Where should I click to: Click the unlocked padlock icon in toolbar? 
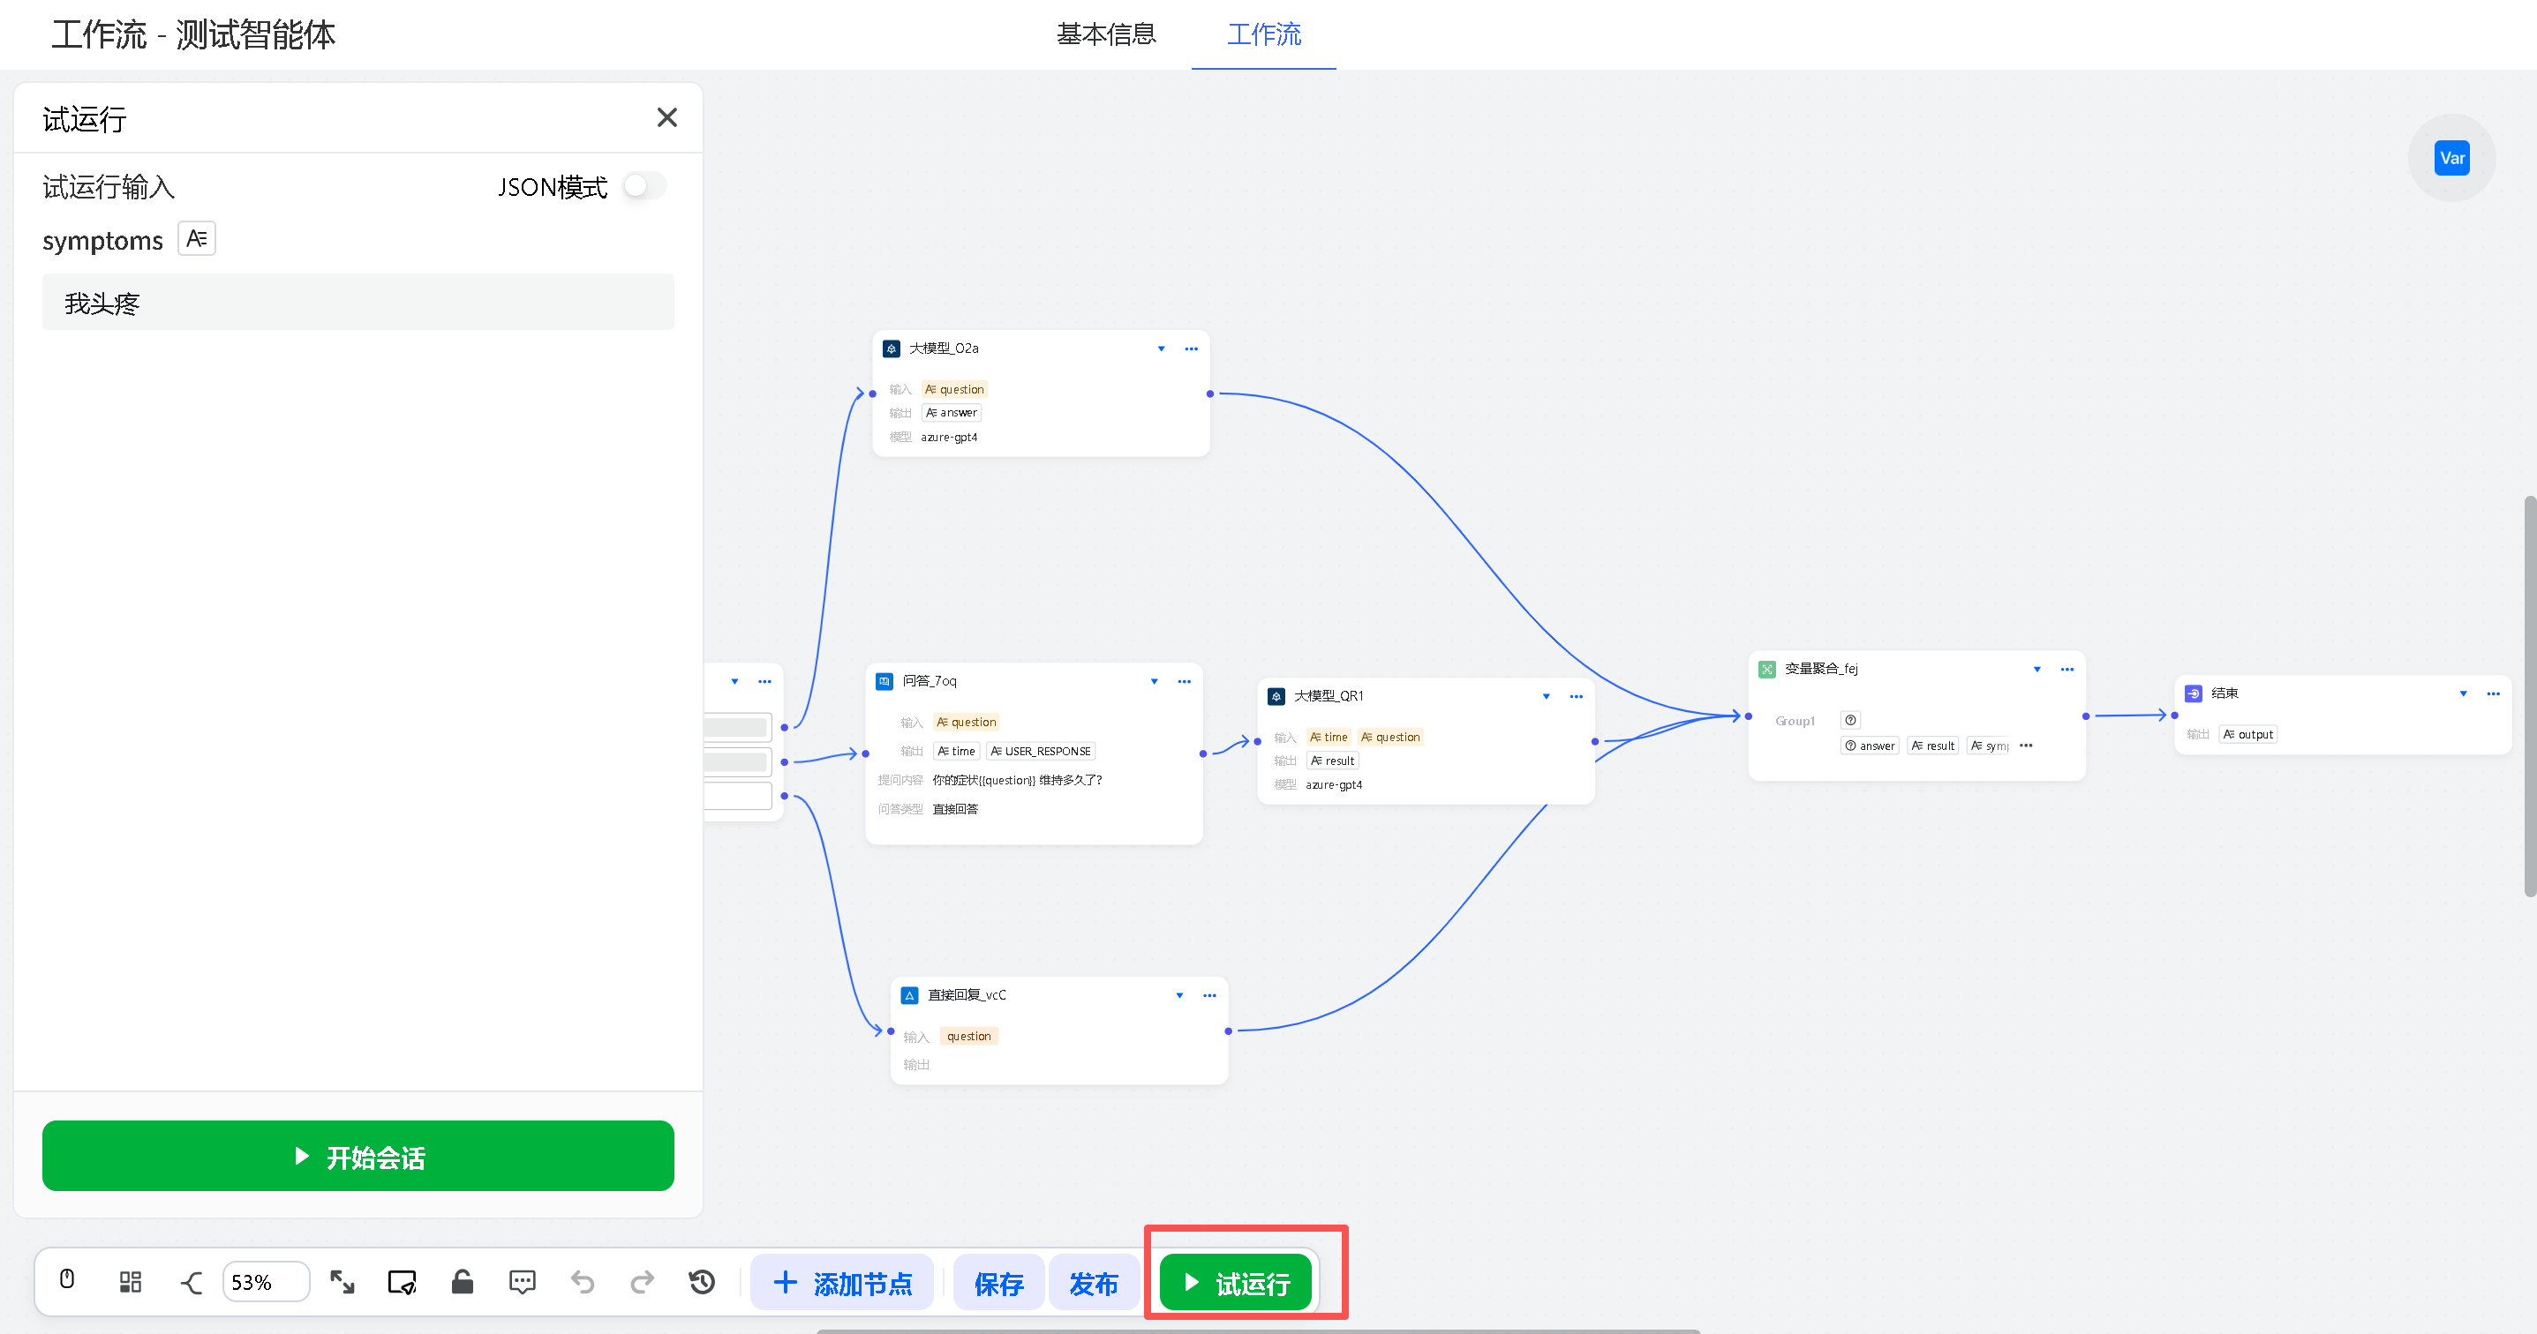[x=462, y=1281]
